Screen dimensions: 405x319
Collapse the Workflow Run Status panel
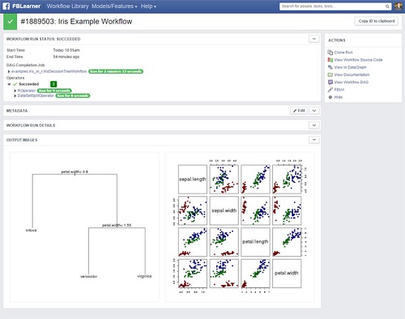(314, 39)
